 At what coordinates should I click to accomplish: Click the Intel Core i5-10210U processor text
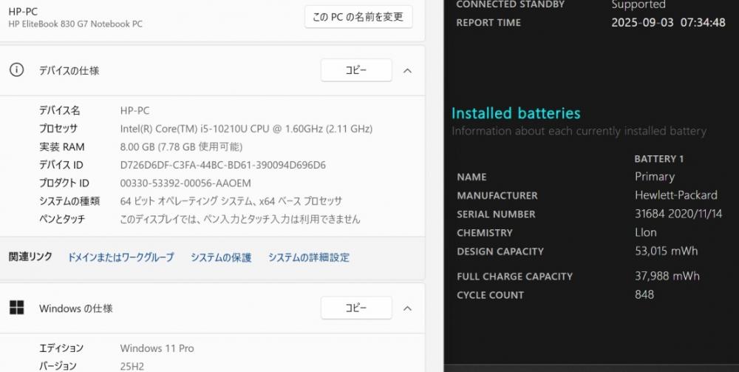[x=246, y=129]
